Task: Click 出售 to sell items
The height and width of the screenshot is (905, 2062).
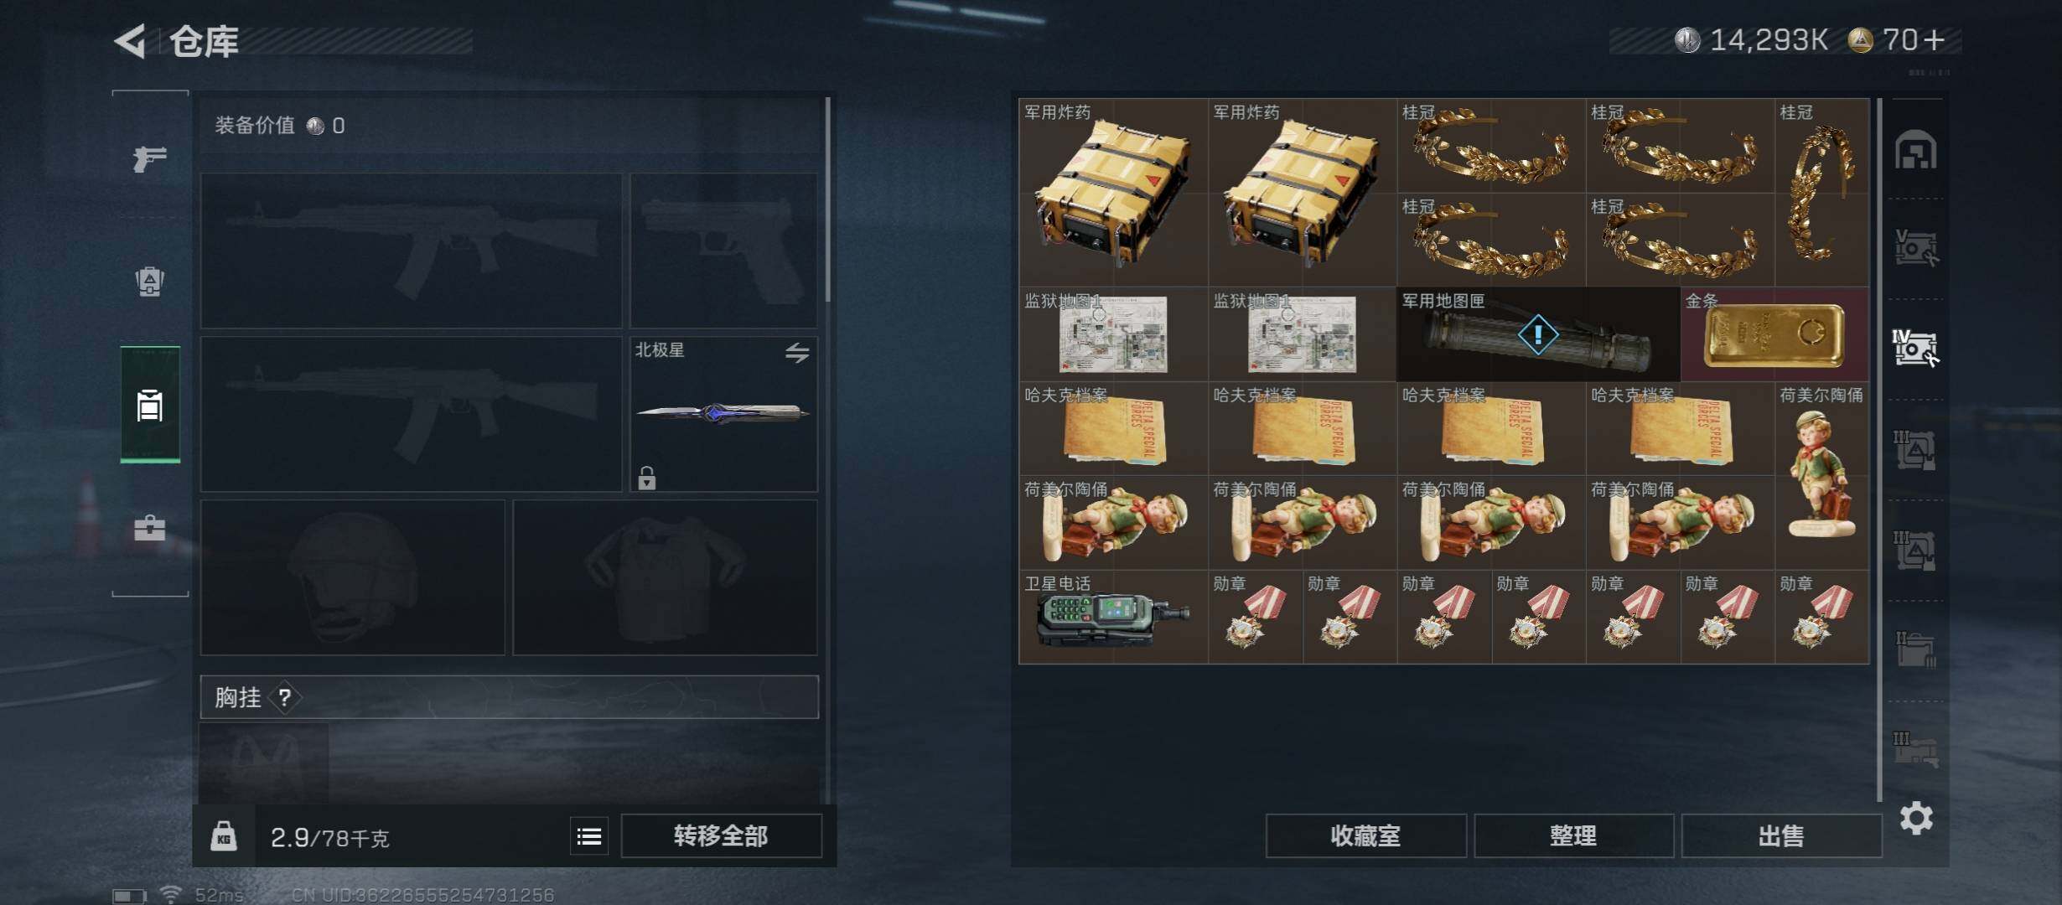Action: coord(1781,835)
